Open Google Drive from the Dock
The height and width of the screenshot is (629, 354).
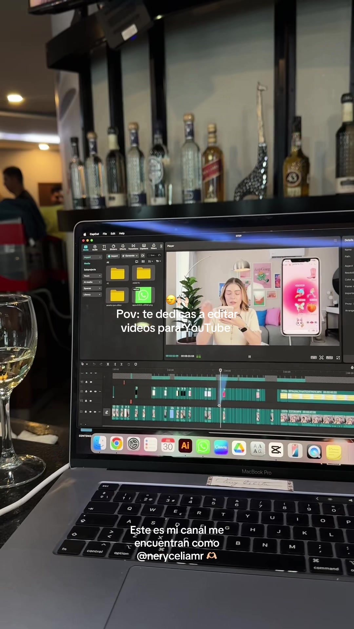[239, 448]
